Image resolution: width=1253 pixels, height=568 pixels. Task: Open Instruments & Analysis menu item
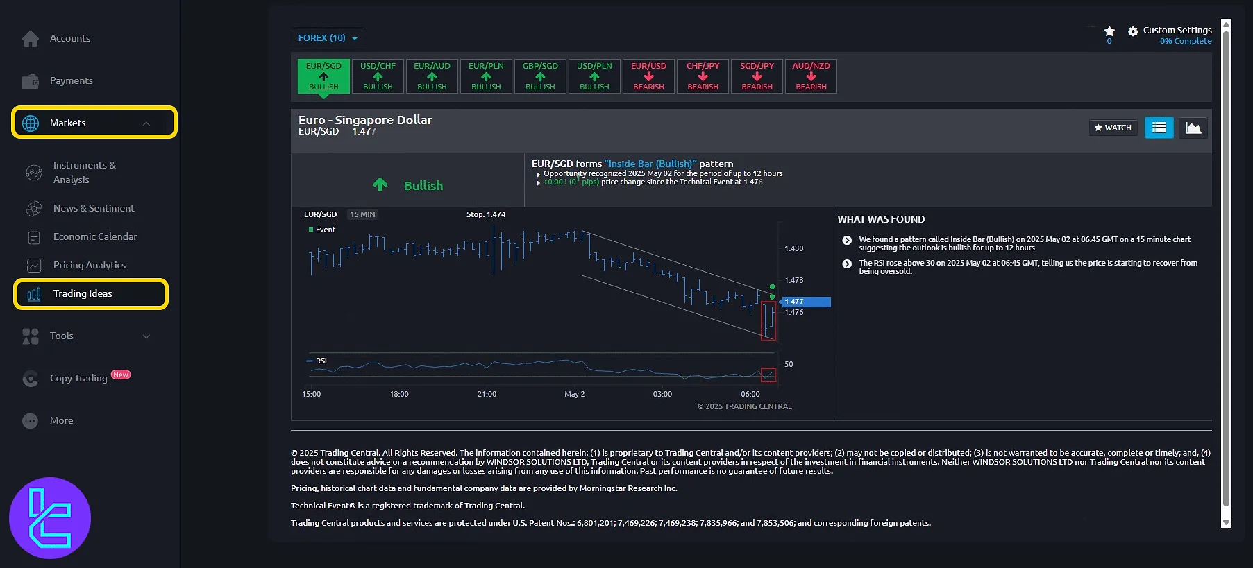pyautogui.click(x=85, y=173)
